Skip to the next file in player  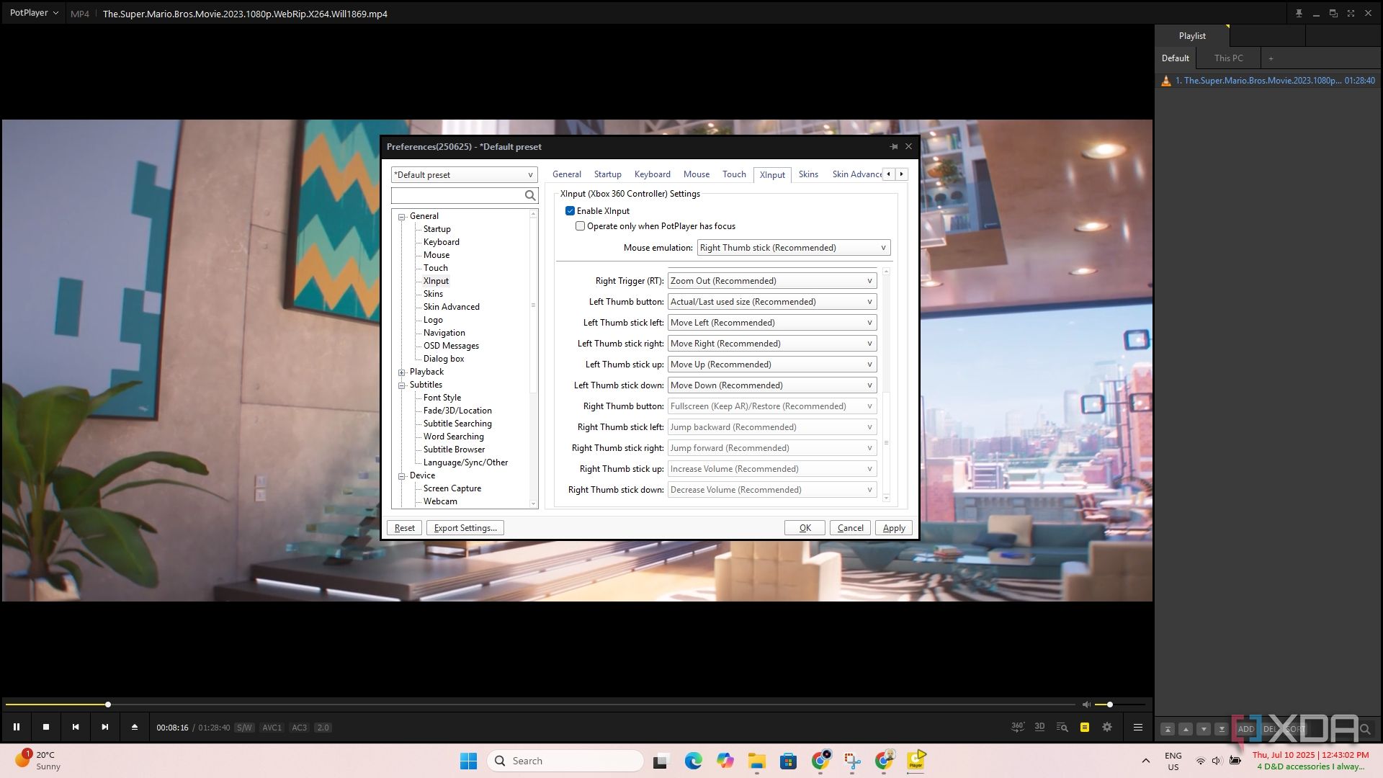[105, 727]
